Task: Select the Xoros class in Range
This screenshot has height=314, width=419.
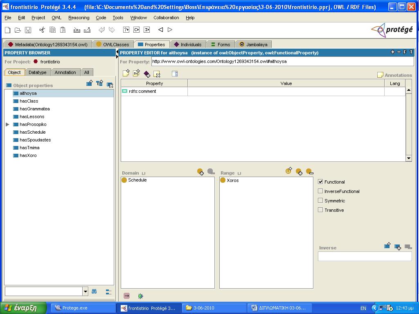Action: [230, 180]
